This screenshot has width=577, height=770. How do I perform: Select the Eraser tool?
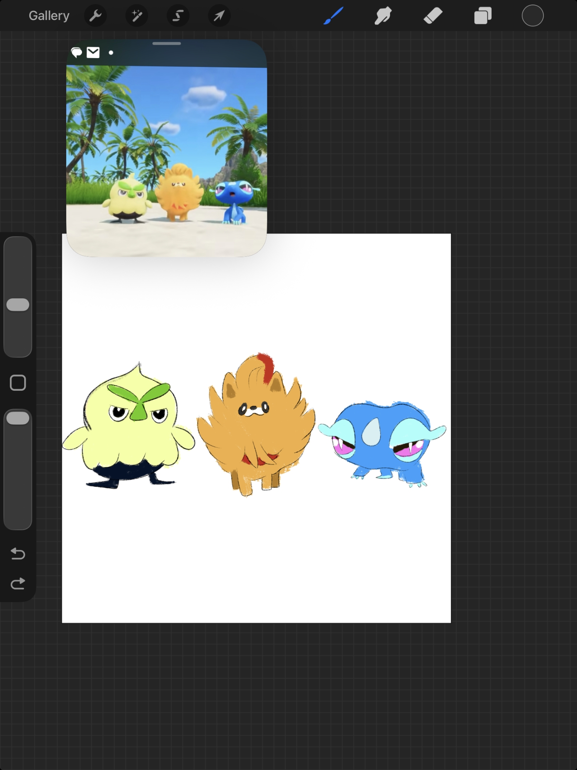433,16
